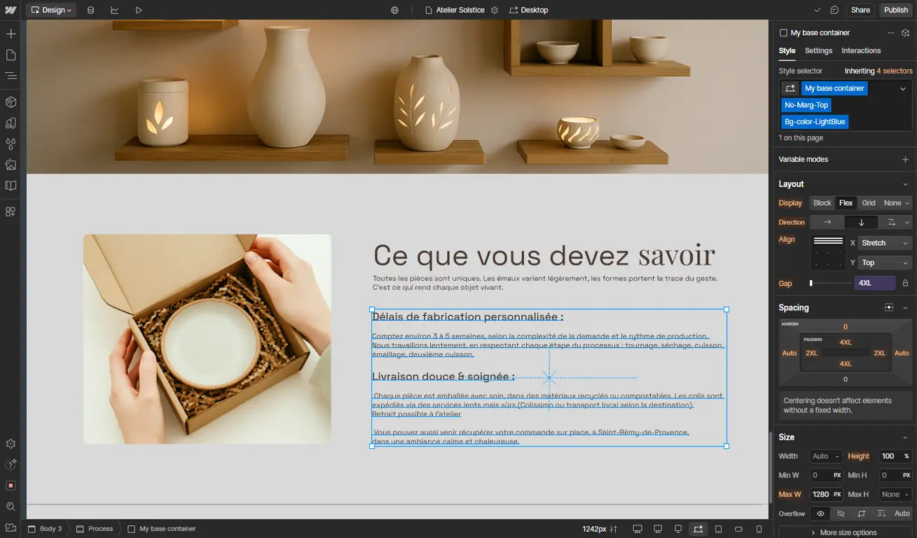Viewport: 917px width, 538px height.
Task: Open the CMS database icon
Action: [x=91, y=10]
